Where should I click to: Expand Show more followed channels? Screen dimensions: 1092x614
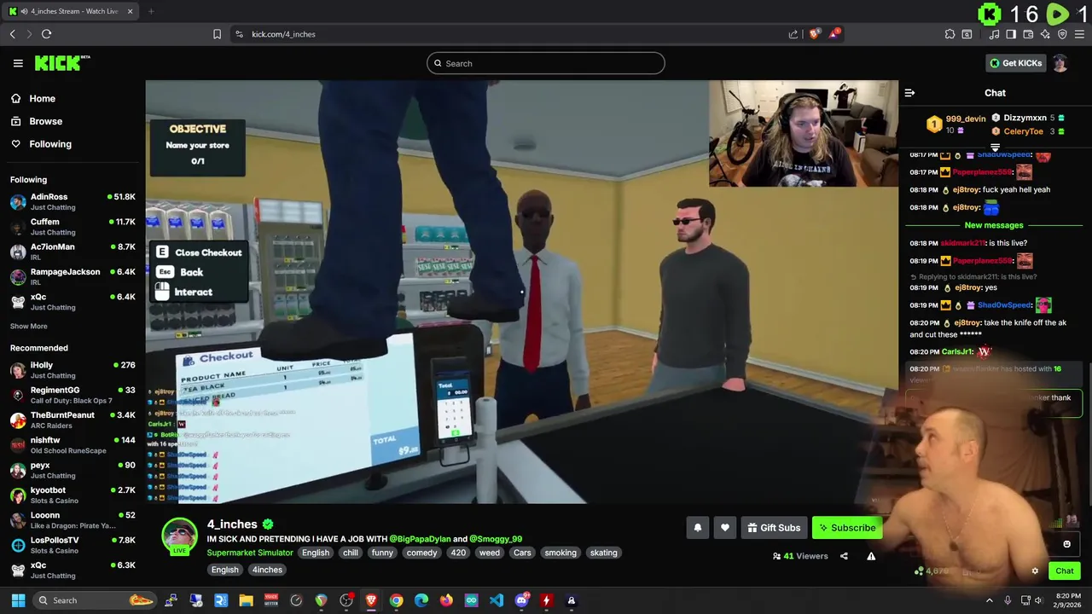click(x=29, y=326)
